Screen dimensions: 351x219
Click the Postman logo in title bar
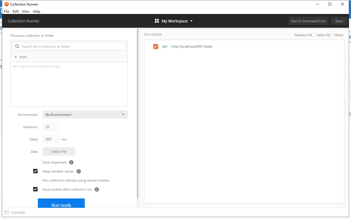[x=7, y=4]
